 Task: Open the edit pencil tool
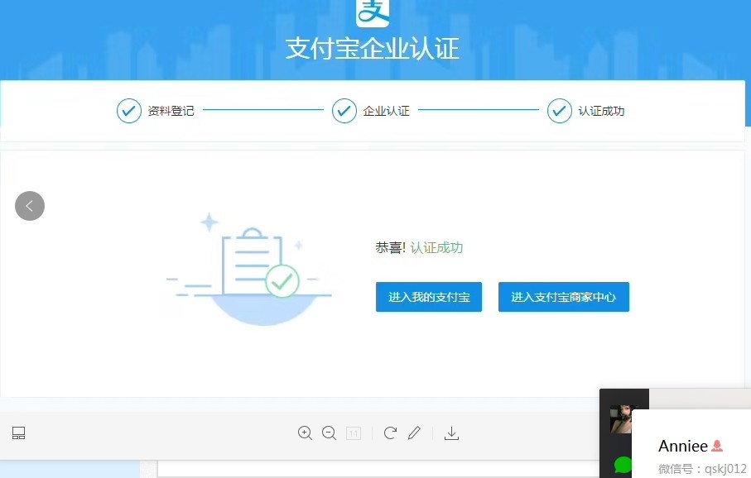coord(414,433)
